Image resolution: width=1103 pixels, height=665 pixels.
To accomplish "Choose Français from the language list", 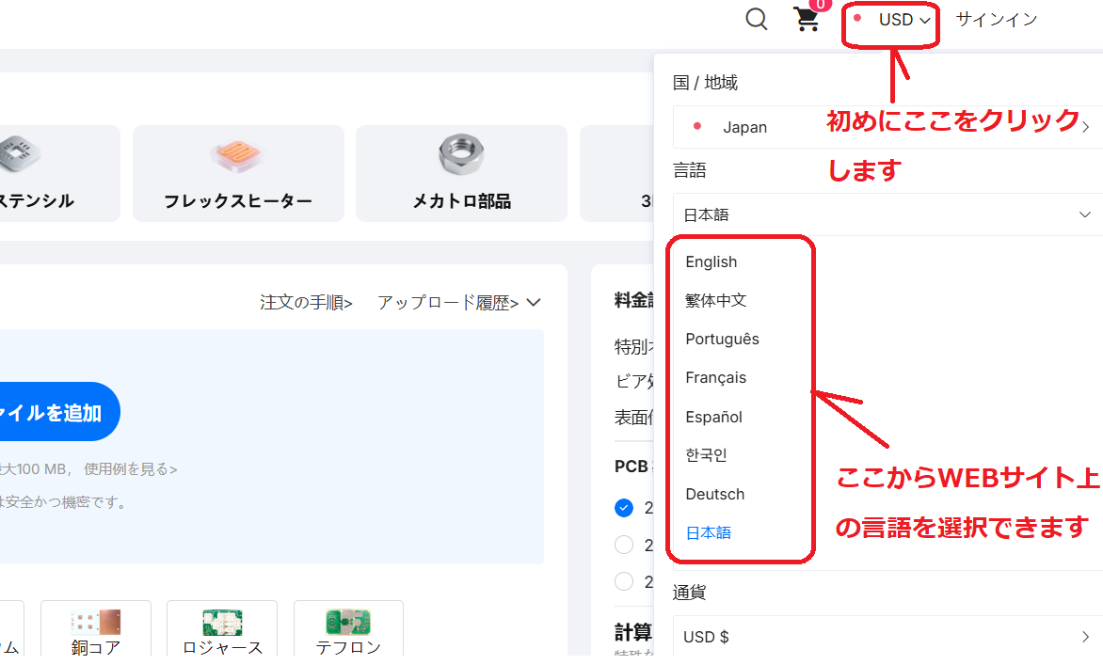I will coord(716,378).
